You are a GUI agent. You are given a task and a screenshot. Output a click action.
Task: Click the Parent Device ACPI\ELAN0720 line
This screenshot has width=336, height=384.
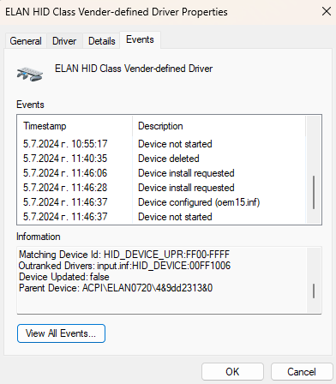tap(116, 288)
